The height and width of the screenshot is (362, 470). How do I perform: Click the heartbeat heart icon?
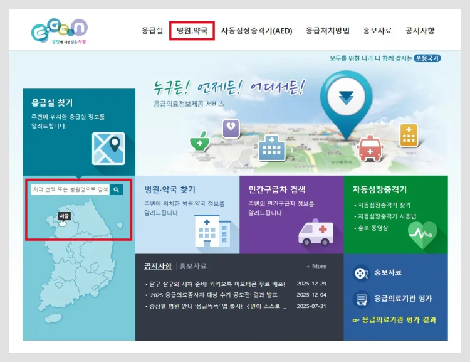(x=422, y=235)
